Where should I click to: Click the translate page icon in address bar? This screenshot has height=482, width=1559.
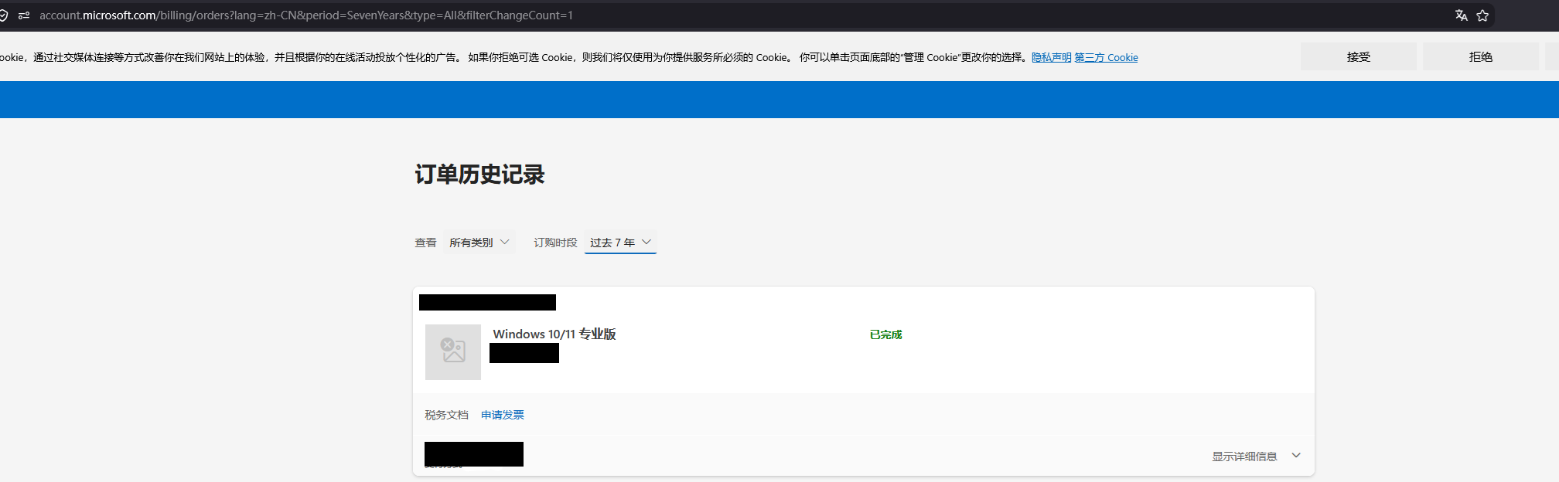pyautogui.click(x=1461, y=15)
